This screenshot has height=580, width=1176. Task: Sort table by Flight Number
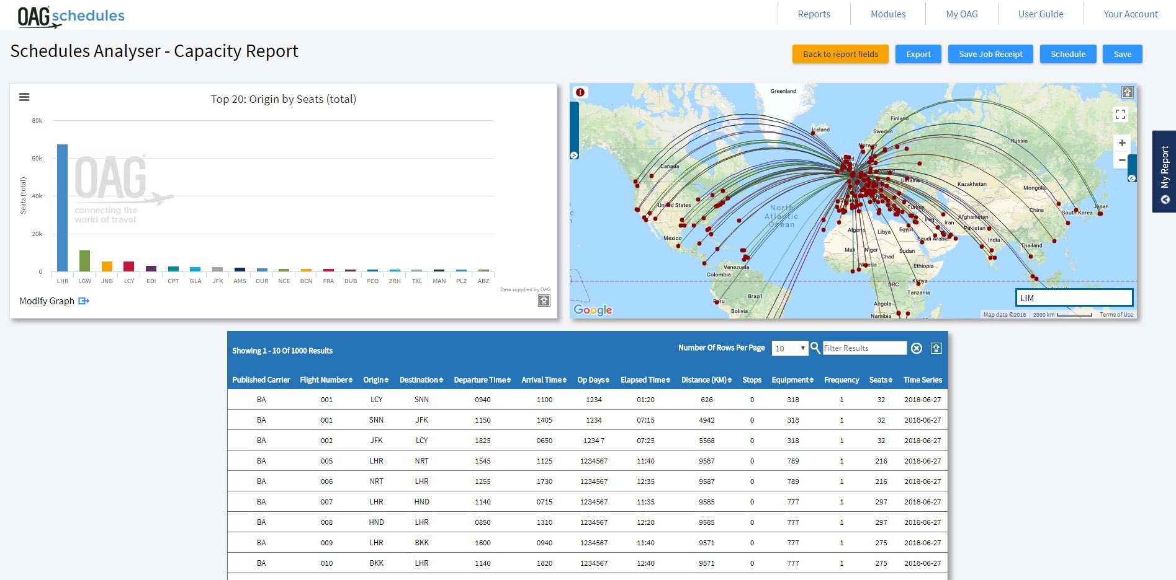326,380
